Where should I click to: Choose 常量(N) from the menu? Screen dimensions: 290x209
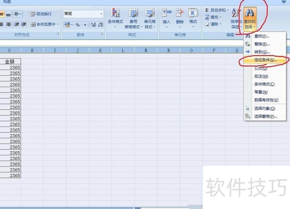[x=265, y=92]
